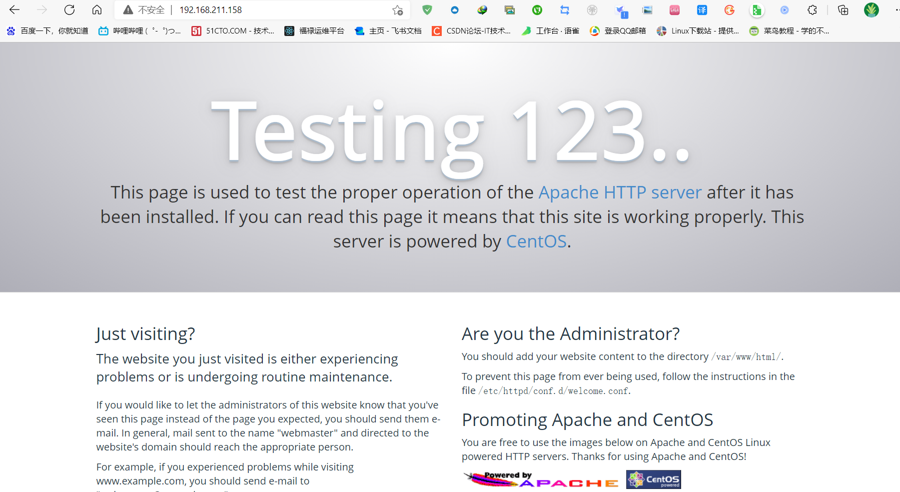View the not-secure site warning
Image resolution: width=900 pixels, height=492 pixels.
click(x=144, y=9)
